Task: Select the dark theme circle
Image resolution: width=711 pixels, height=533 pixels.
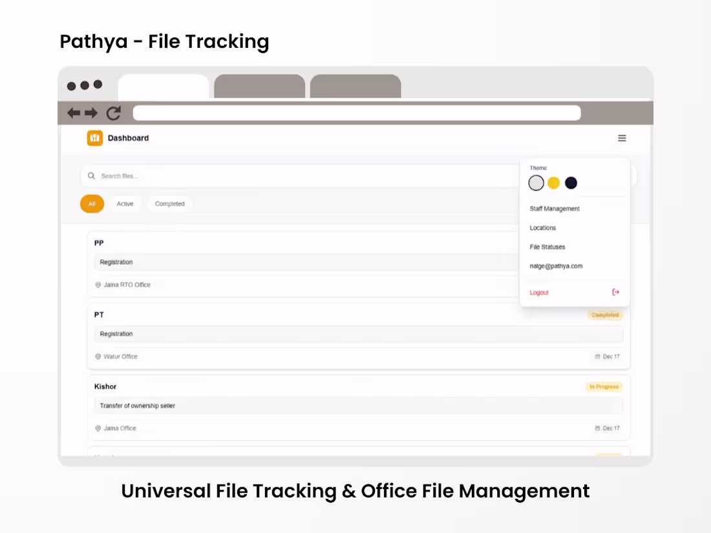Action: click(x=571, y=183)
